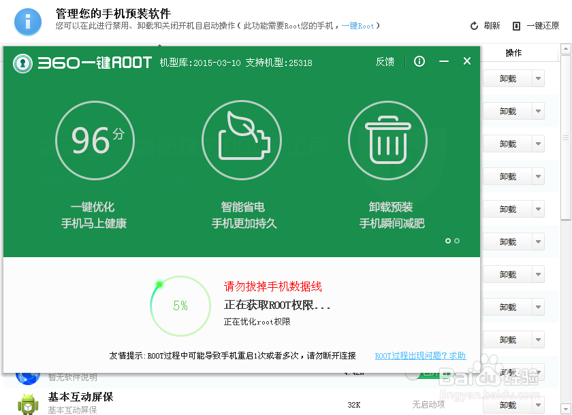Image resolution: width=572 pixels, height=415 pixels.
Task: Click the 5% circular progress indicator
Action: [180, 306]
